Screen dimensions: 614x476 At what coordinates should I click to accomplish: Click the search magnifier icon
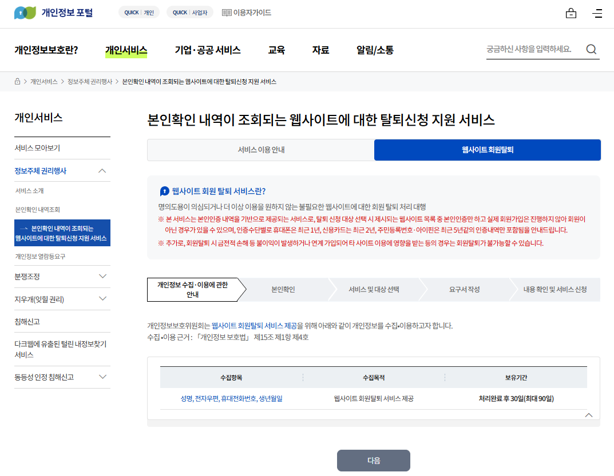[591, 49]
